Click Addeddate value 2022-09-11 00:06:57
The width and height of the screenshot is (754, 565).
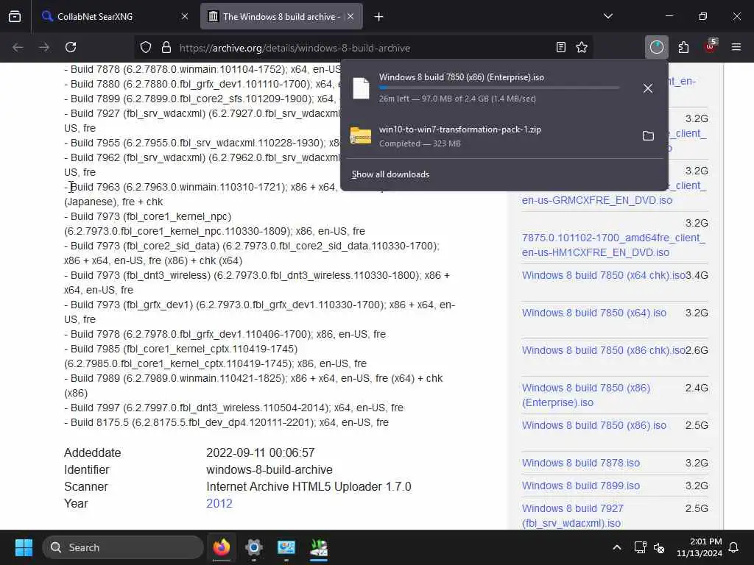(x=260, y=452)
